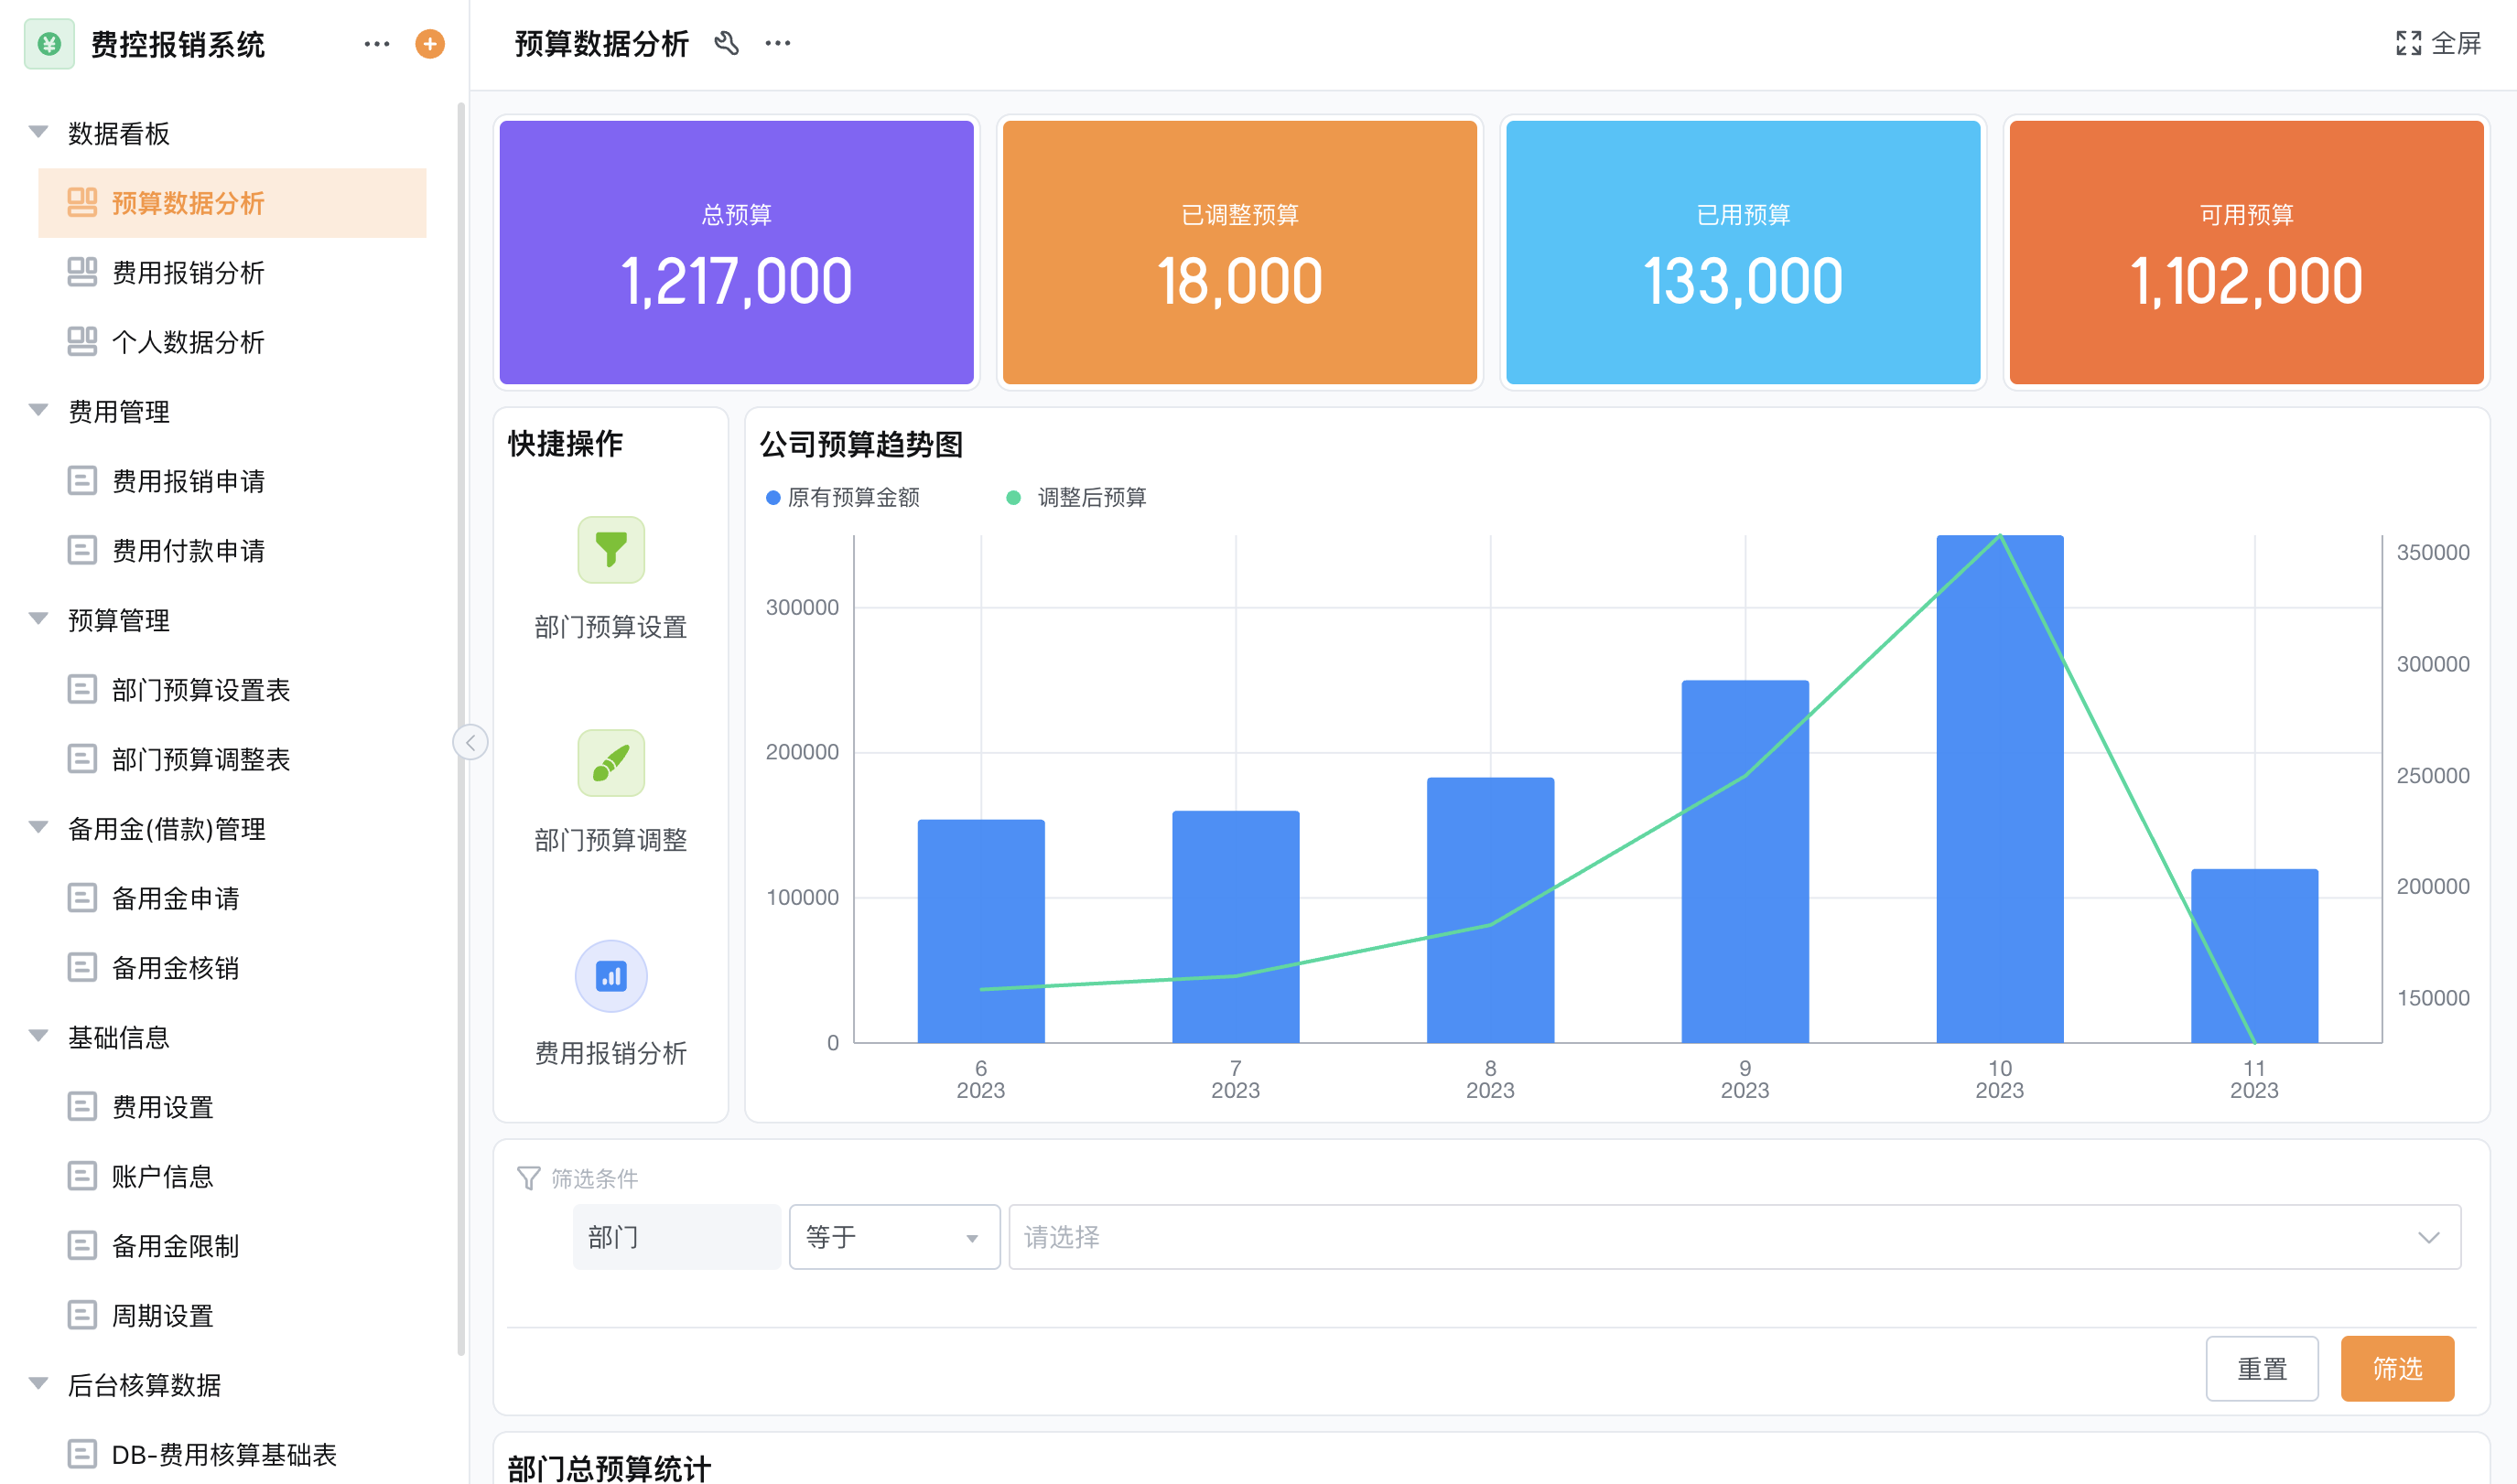Click the form icon beside 周期设置

coord(82,1315)
